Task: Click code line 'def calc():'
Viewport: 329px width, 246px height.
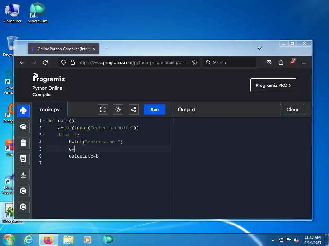Action: click(x=62, y=121)
